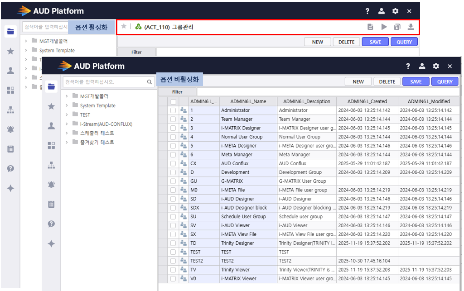Click the organization chart icon in front sidebar
464x291 pixels.
pos(51,165)
